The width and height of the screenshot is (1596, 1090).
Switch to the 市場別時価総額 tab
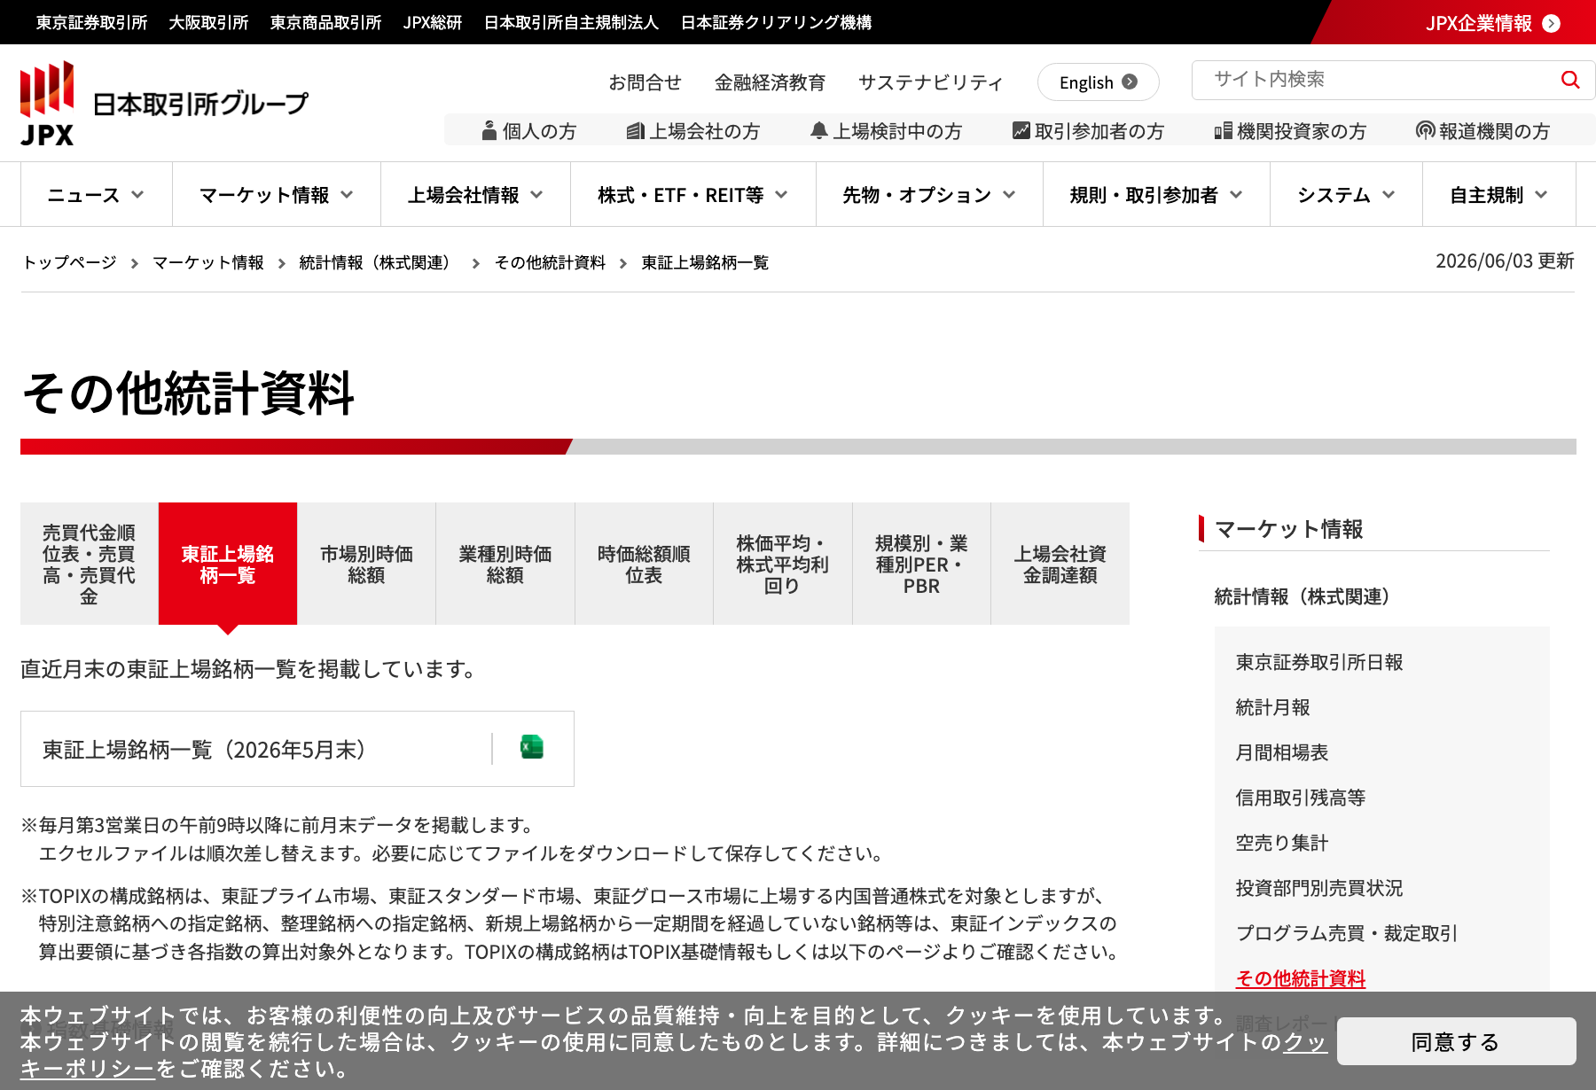click(x=366, y=564)
